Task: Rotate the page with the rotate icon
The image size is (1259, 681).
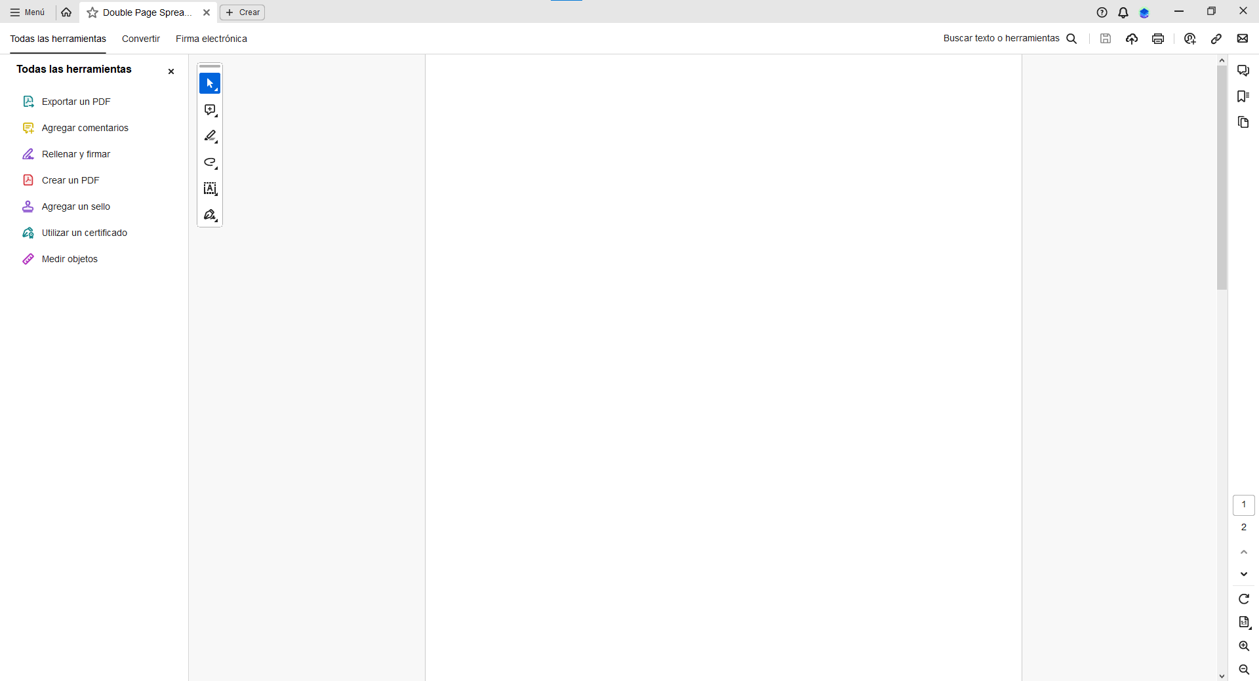Action: pyautogui.click(x=1243, y=599)
